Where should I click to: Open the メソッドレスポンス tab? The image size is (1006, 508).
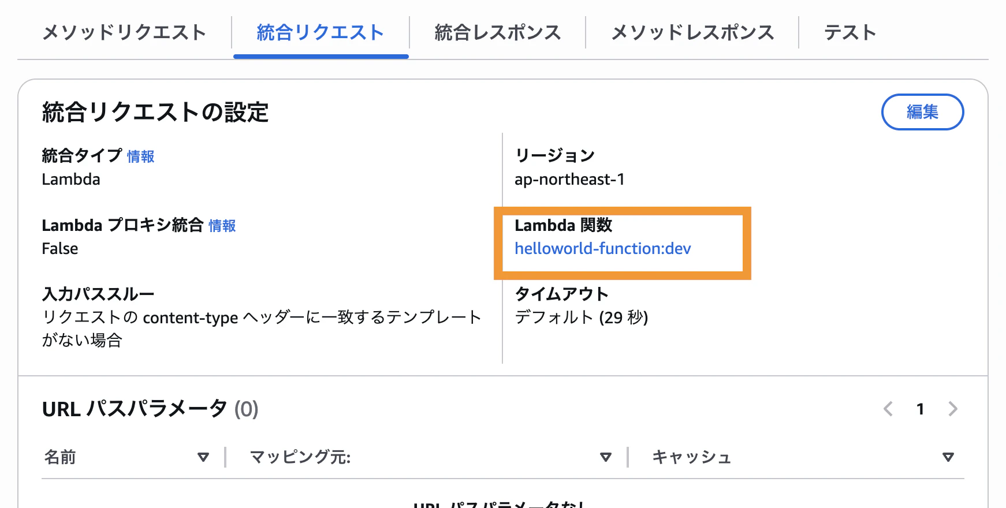pos(692,32)
